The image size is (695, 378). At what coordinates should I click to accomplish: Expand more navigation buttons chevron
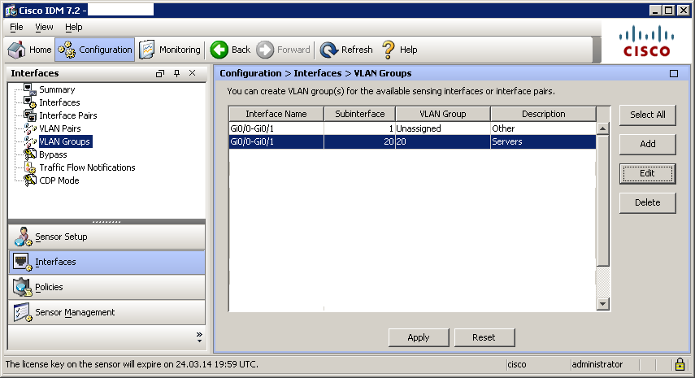199,337
